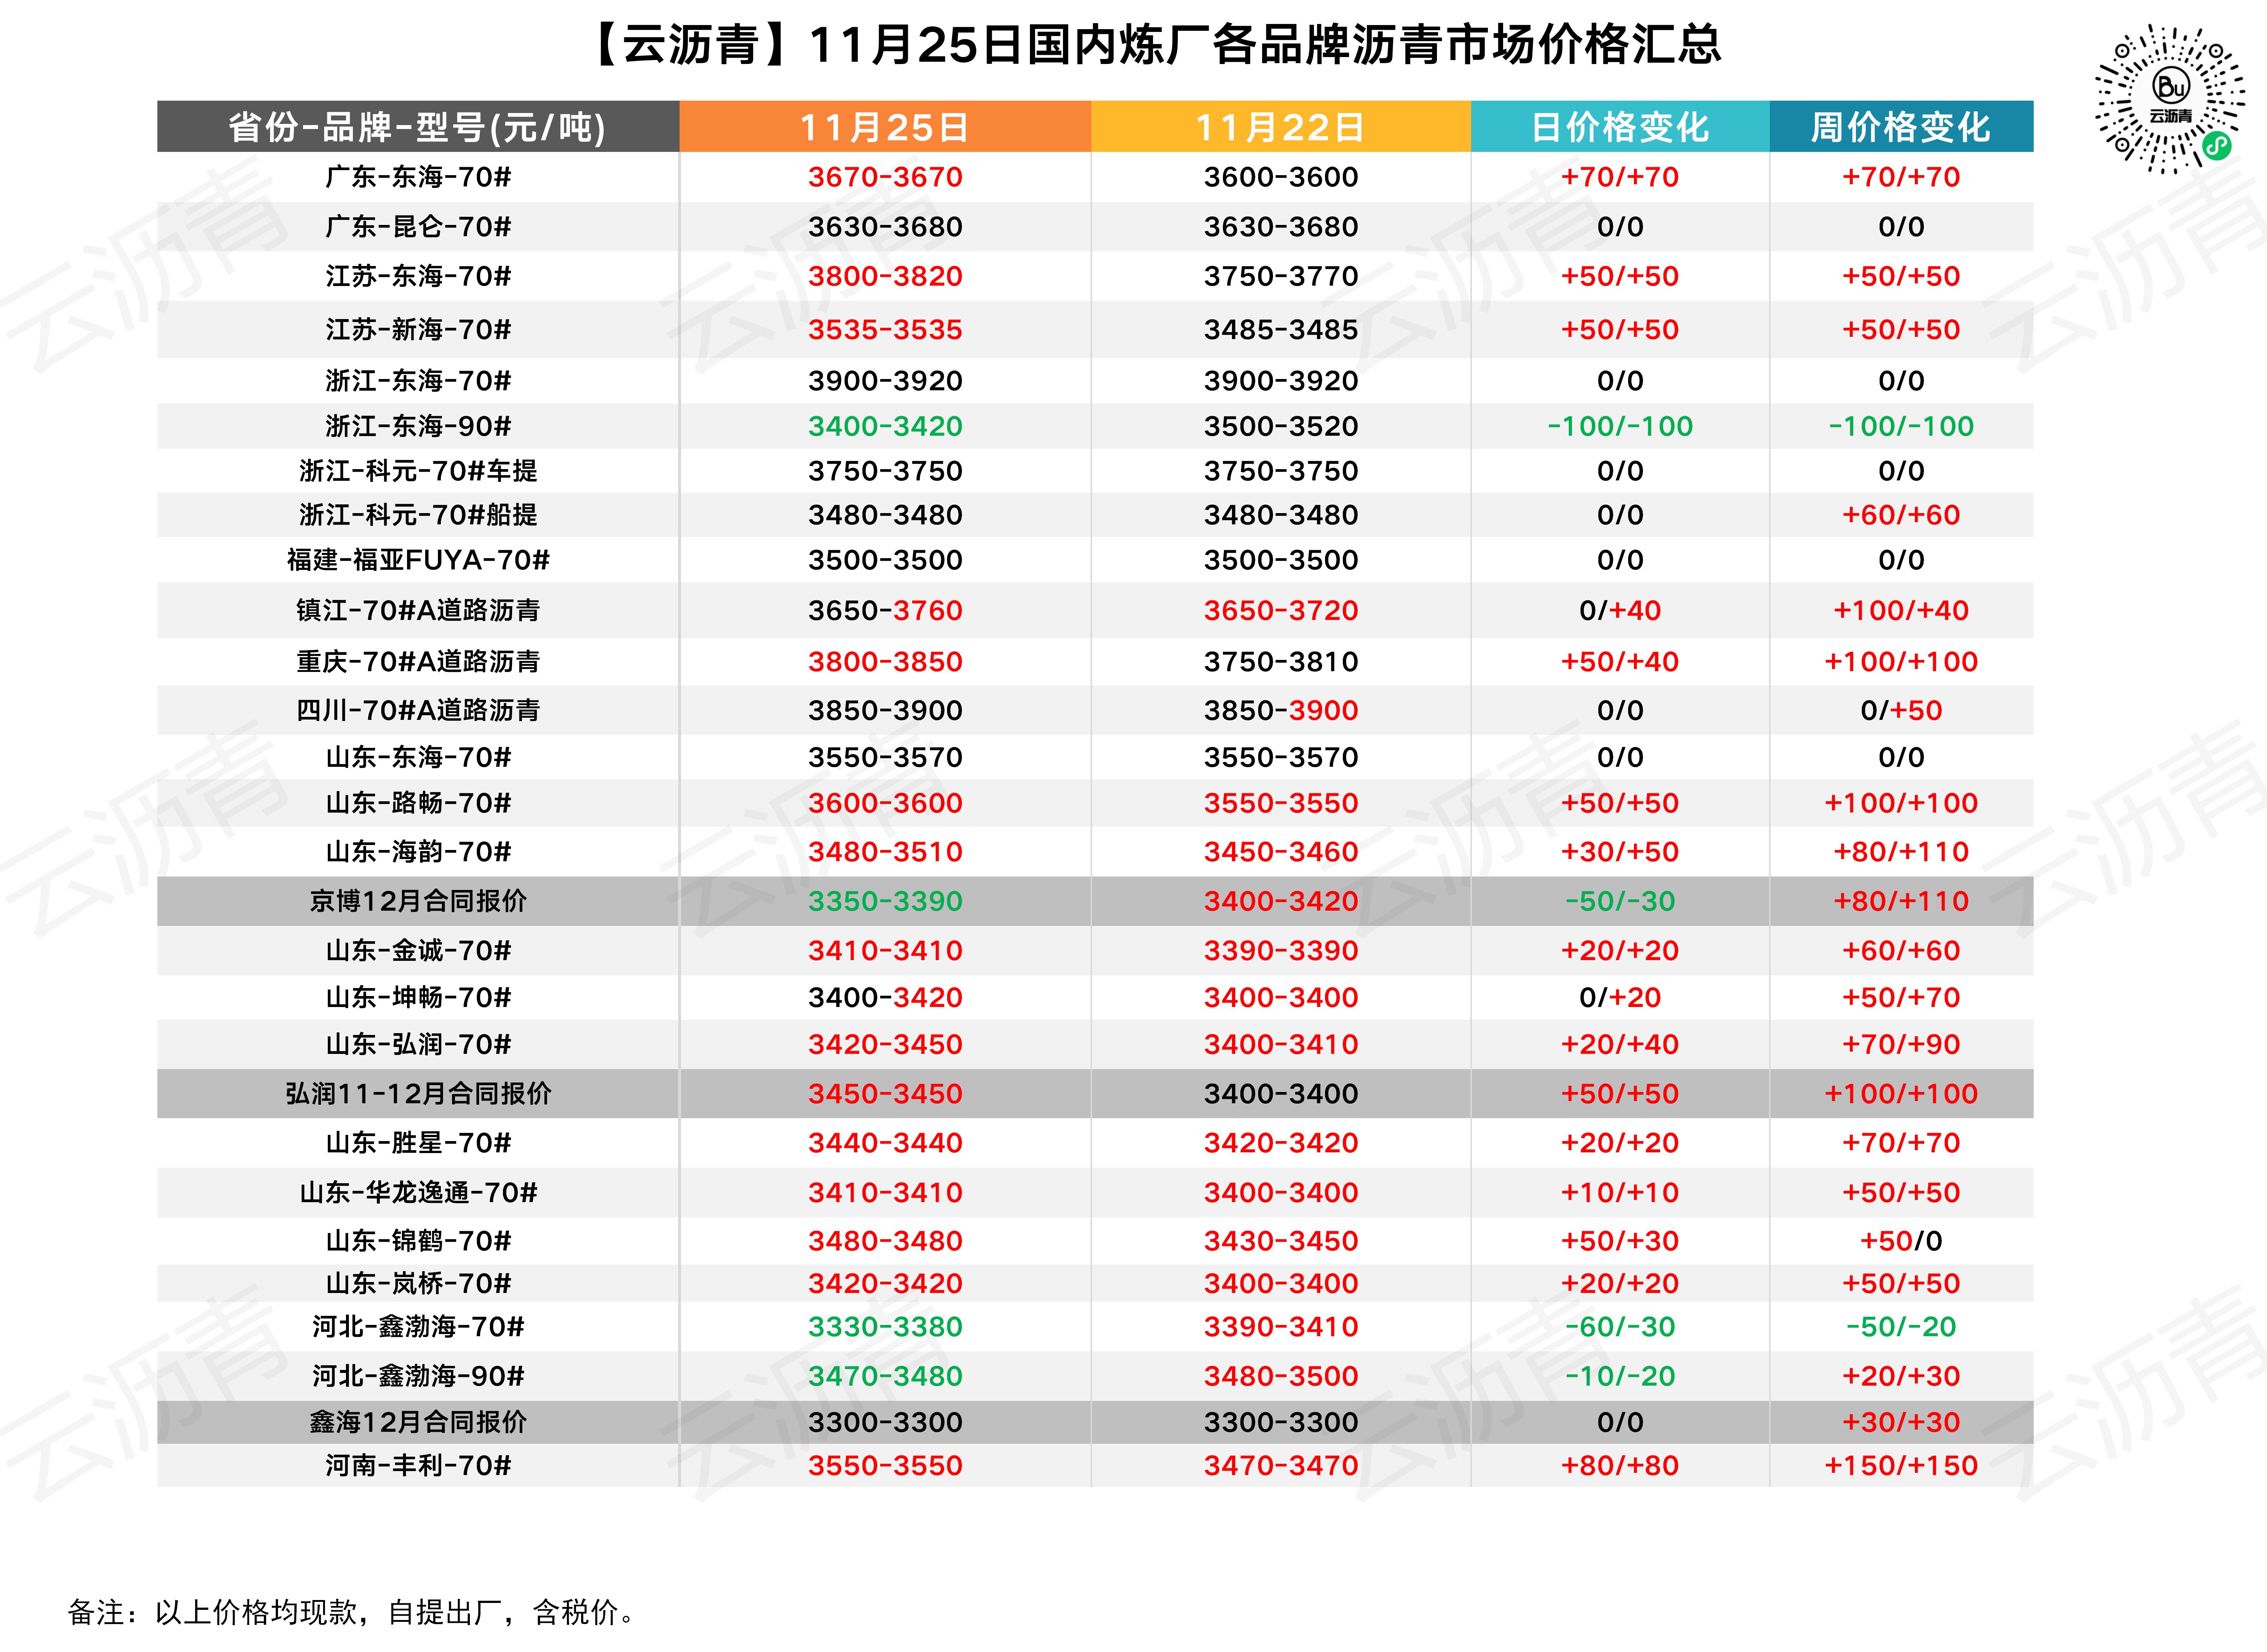2267x1652 pixels.
Task: Click the row label 江苏-东海-70#
Action: pyautogui.click(x=418, y=276)
